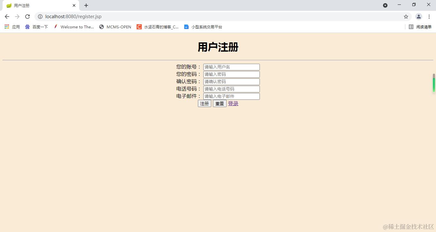
Task: Follow the 登录 login link
Action: [x=233, y=103]
